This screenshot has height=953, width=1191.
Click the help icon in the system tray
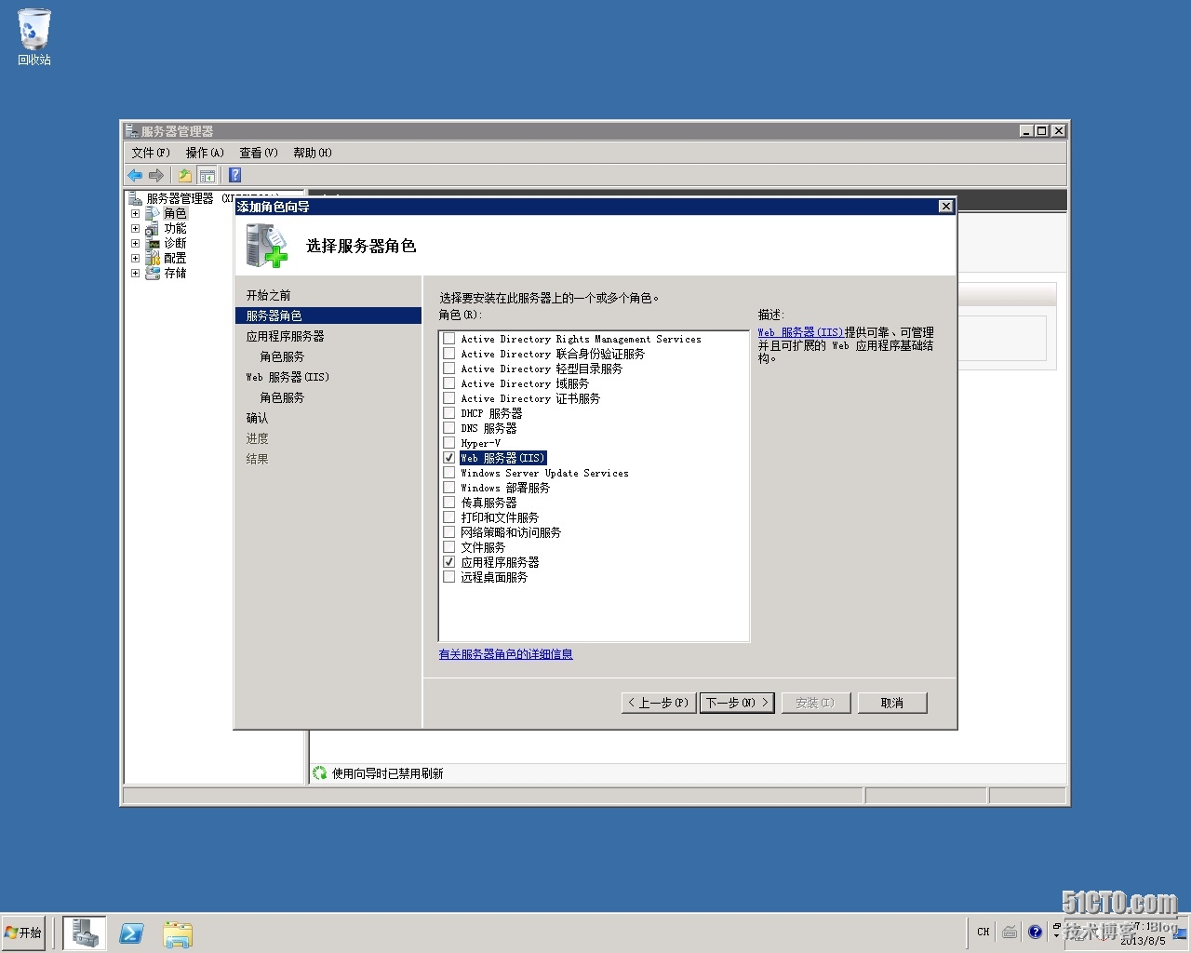coord(1035,932)
